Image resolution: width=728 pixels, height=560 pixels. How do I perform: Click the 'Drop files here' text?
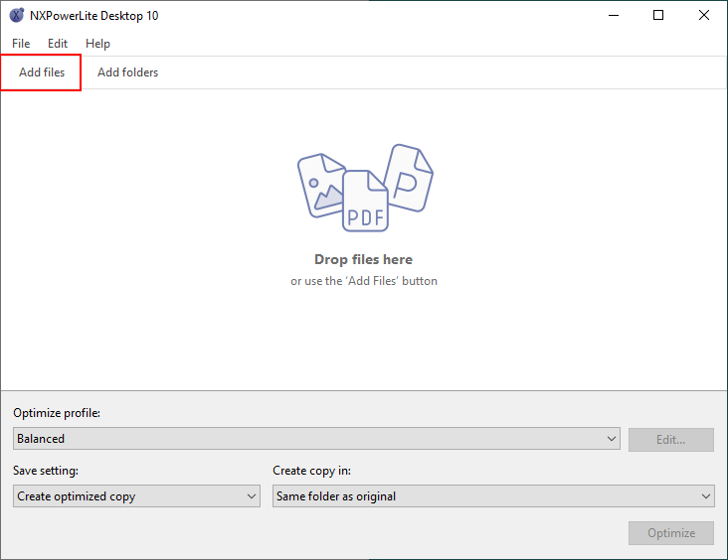[x=364, y=259]
